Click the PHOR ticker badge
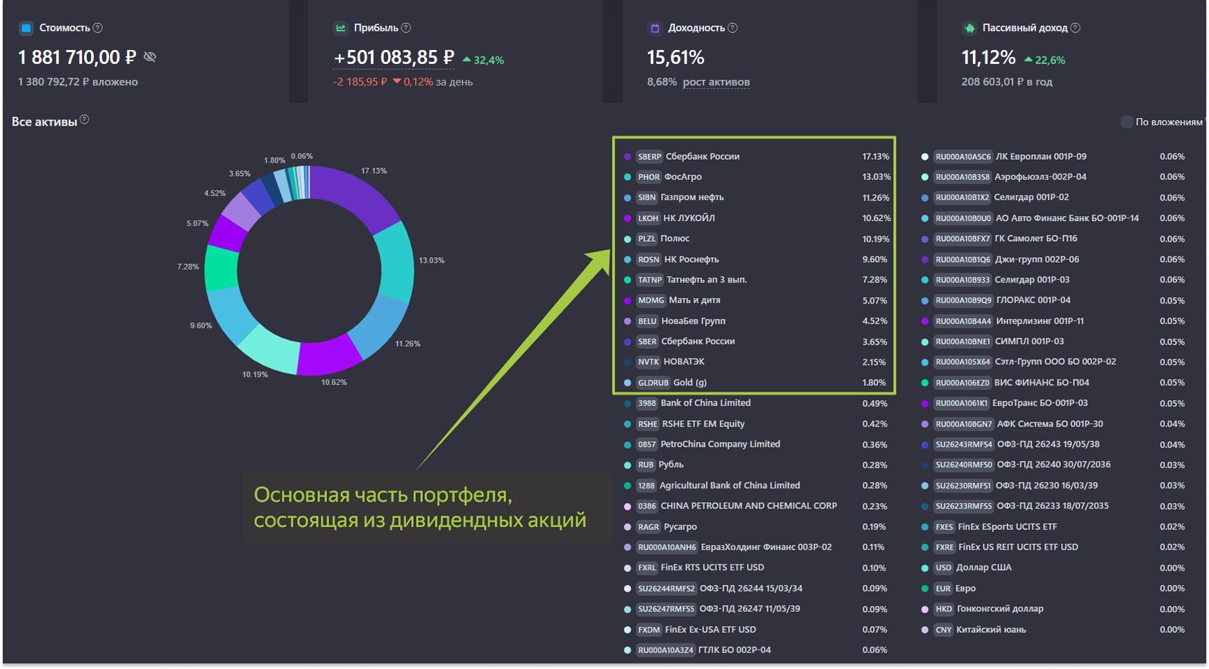The width and height of the screenshot is (1209, 669). (x=649, y=177)
